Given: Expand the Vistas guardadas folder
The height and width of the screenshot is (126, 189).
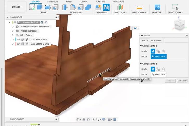Looking at the screenshot, I should coord(13,31).
